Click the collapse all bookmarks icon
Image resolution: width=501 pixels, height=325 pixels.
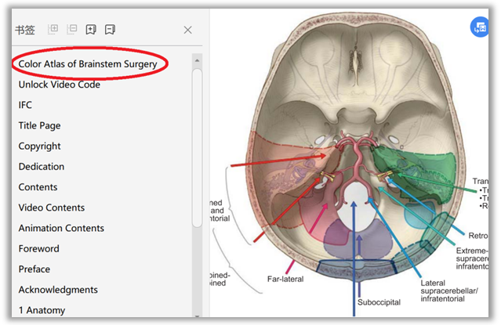pos(72,30)
